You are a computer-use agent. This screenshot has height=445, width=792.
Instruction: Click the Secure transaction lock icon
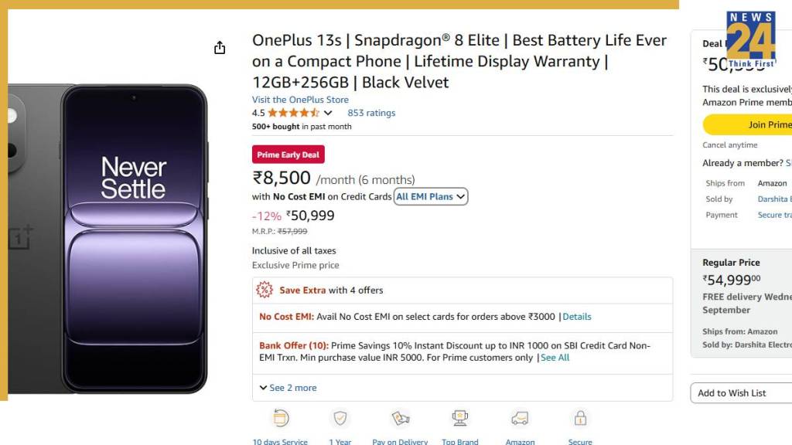[x=580, y=419]
